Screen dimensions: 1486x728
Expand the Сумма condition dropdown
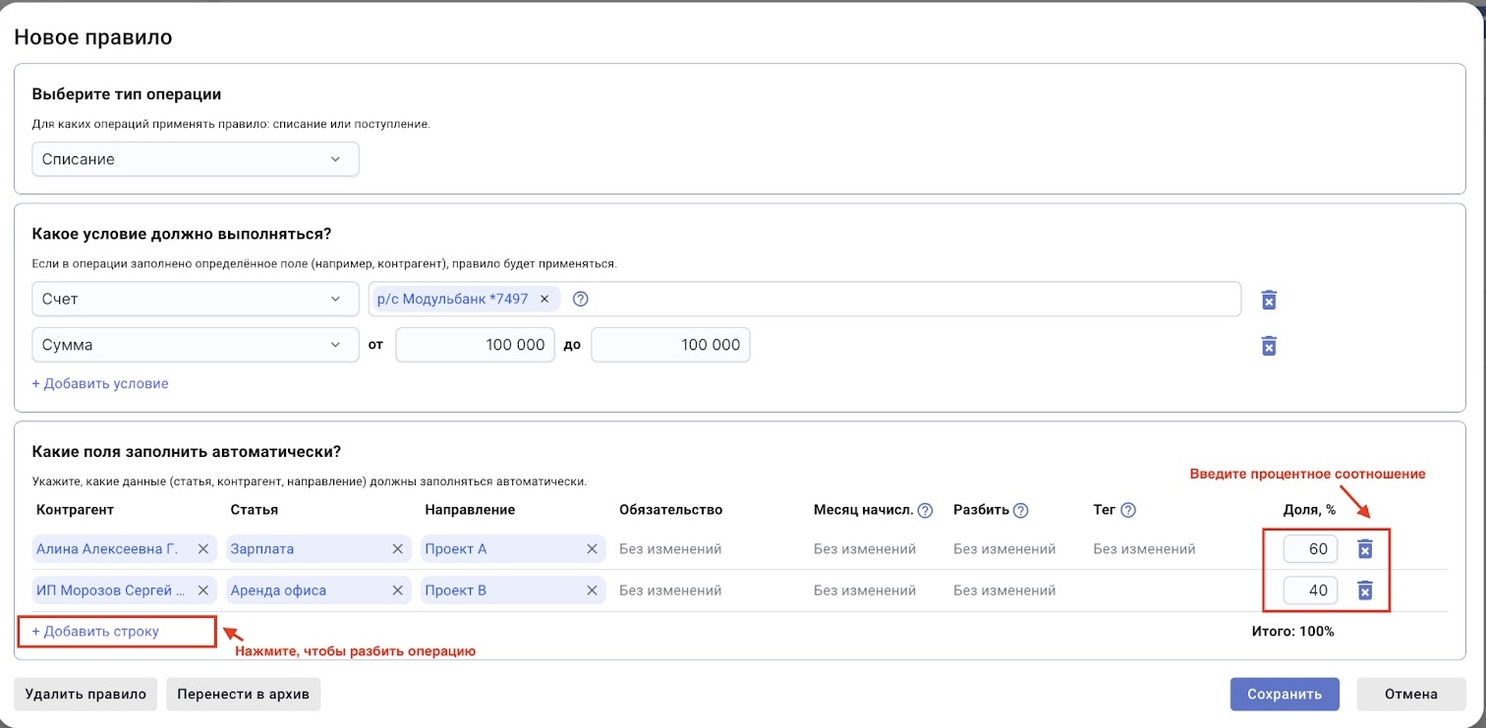(196, 345)
